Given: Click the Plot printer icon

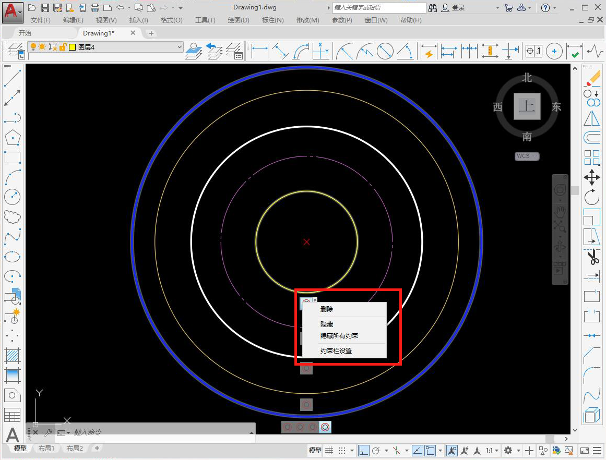Looking at the screenshot, I should [94, 8].
